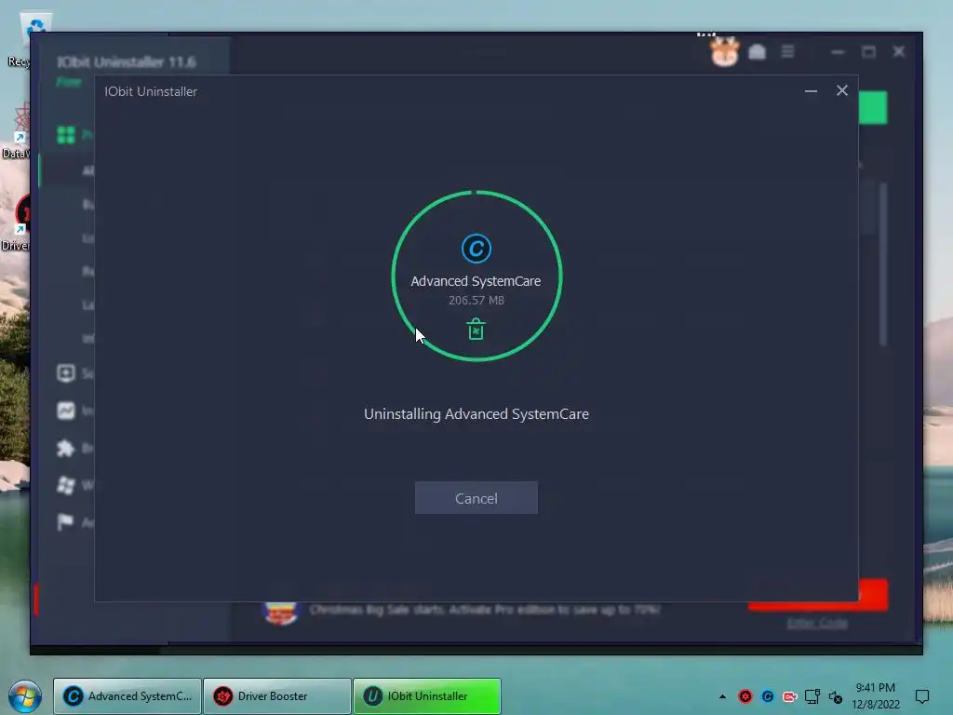953x715 pixels.
Task: Open the notification center icon
Action: click(922, 696)
